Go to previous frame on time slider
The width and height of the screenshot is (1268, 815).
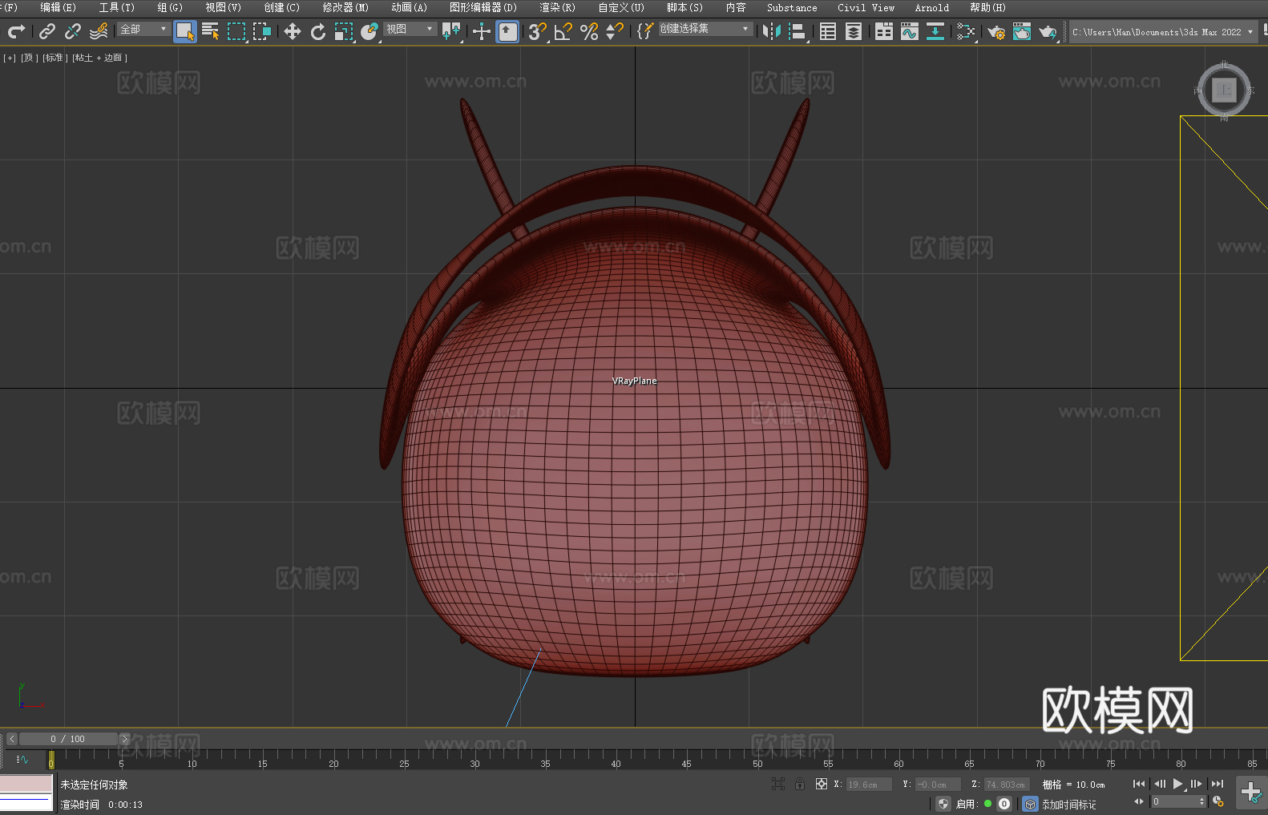coord(12,739)
